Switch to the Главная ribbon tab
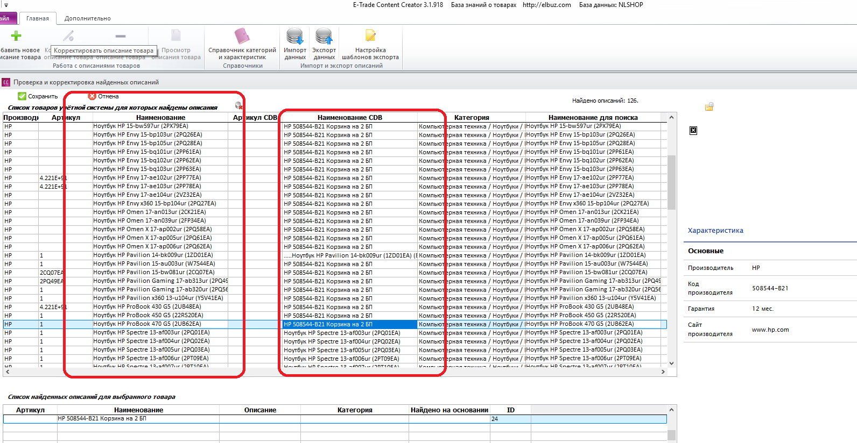857x443 pixels. coord(38,18)
